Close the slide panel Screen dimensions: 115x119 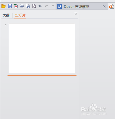76,14
